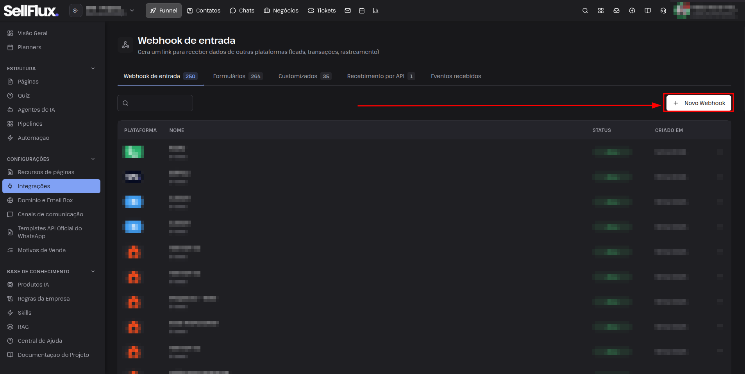Open Canais de comunicação
This screenshot has width=745, height=374.
[51, 214]
